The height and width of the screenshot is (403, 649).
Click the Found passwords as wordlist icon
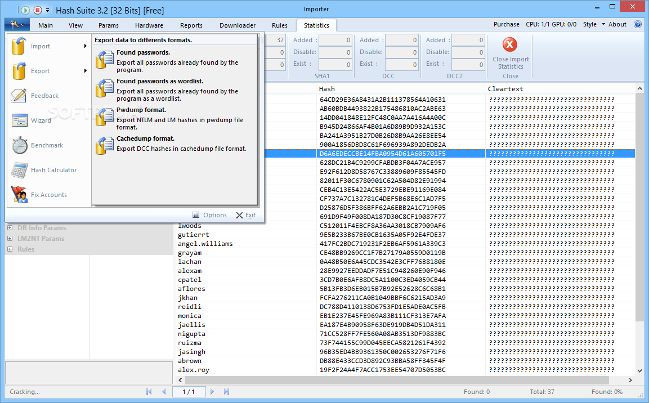click(x=105, y=88)
